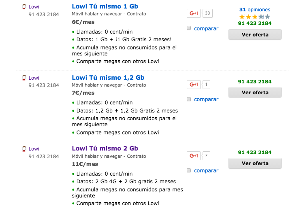This screenshot has height=210, width=299.
Task: Open the 31 opiniones reviews link
Action: 255,10
